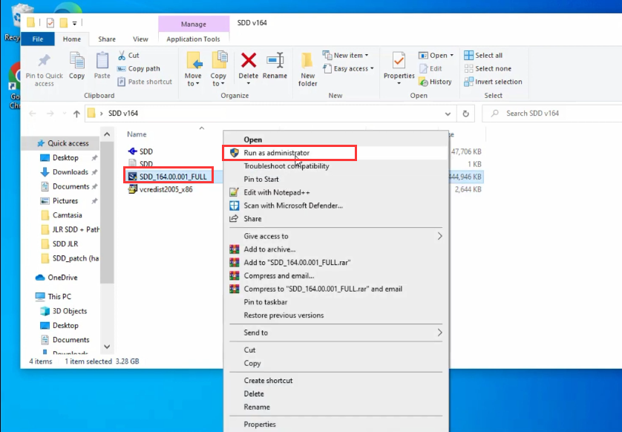Click the Rename ribbon icon
The width and height of the screenshot is (622, 432).
pos(275,61)
